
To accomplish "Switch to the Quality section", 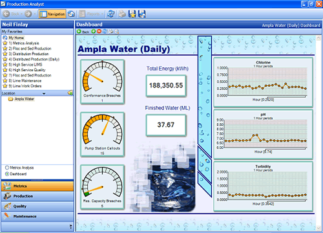I will click(x=37, y=206).
